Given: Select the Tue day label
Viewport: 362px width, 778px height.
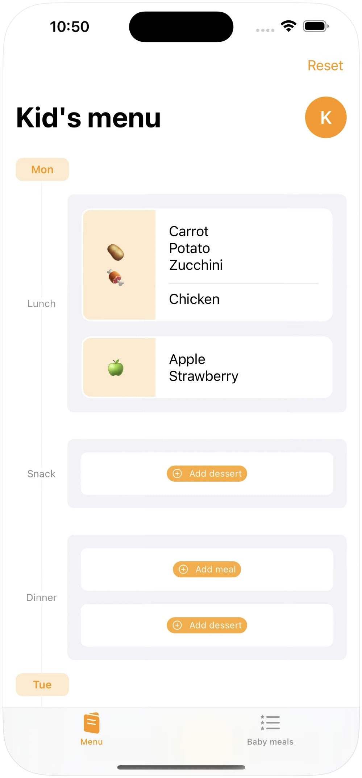Looking at the screenshot, I should (42, 685).
